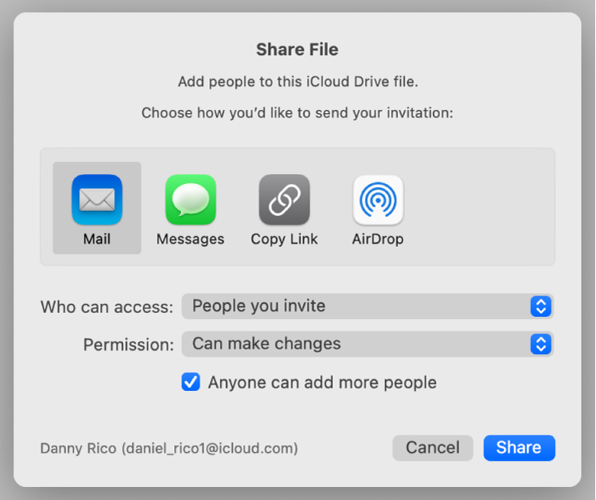Click the blue arrows on Permission menu

[541, 344]
